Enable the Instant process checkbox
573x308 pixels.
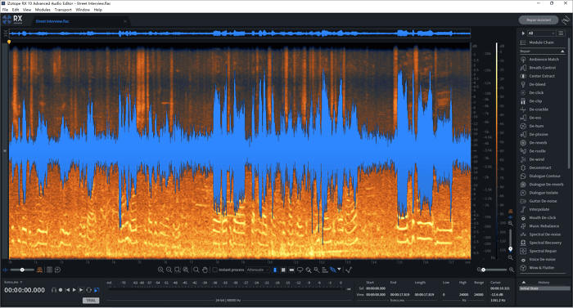click(x=214, y=270)
